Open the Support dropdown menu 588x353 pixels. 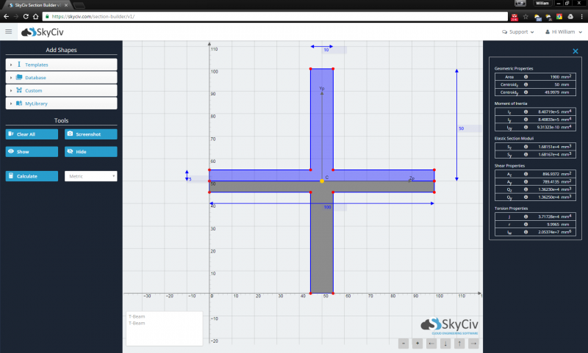(x=518, y=32)
